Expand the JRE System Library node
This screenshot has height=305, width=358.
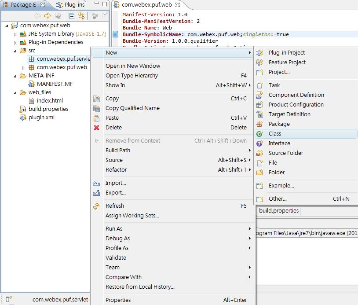[x=15, y=34]
